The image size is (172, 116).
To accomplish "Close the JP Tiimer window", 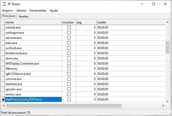I will [x=165, y=4].
